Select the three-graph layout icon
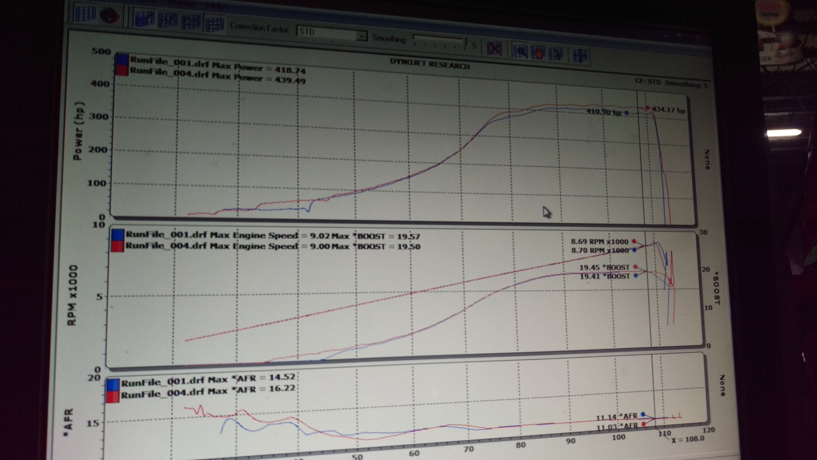 pos(191,22)
